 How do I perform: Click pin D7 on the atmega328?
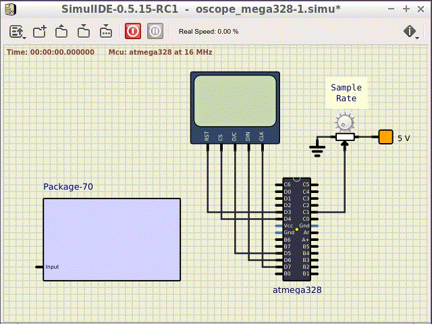click(x=279, y=267)
